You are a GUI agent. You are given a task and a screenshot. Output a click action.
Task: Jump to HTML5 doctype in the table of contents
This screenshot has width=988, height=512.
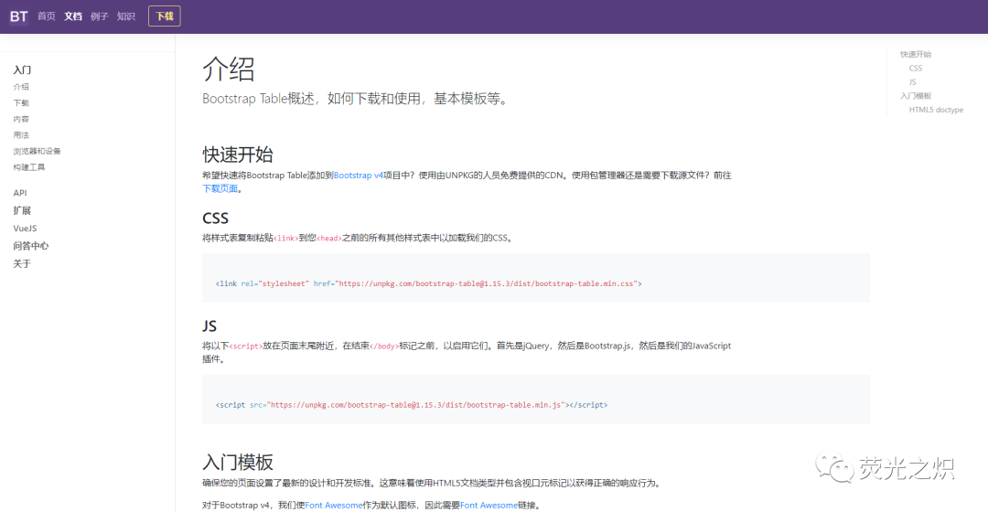(937, 110)
